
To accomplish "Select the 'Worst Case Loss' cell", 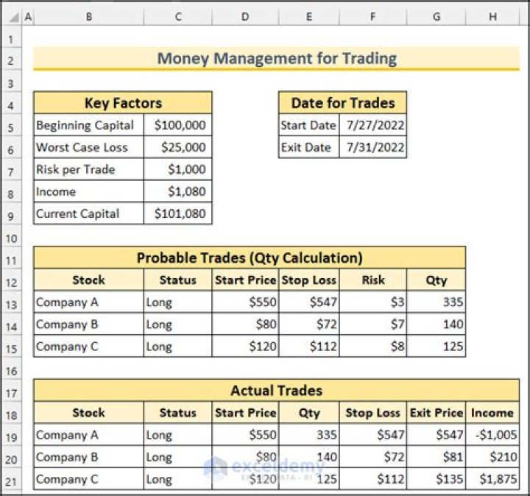I will point(89,147).
